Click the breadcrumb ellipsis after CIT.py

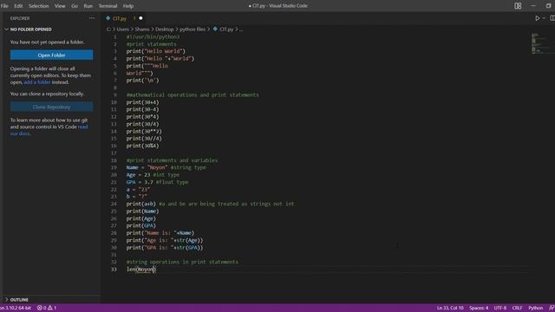pyautogui.click(x=241, y=29)
